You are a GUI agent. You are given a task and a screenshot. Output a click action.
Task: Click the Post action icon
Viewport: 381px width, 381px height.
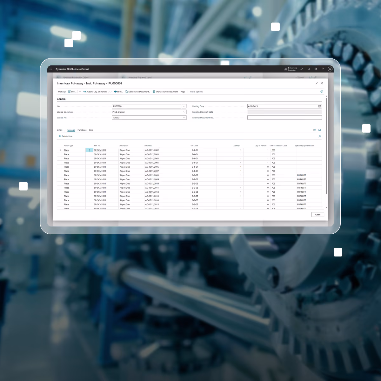coord(72,92)
